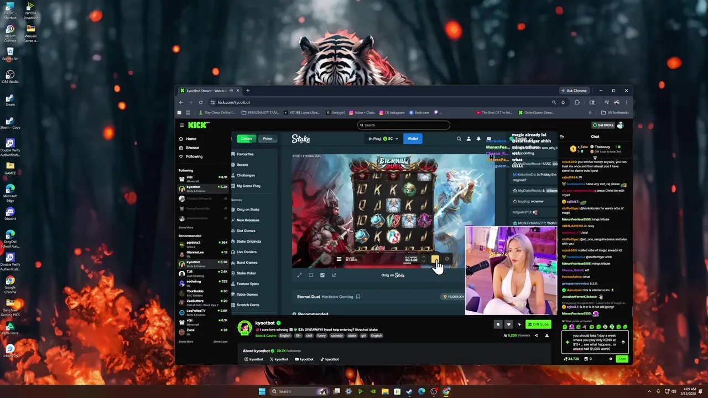Select recommended channel GiannieLee
Image resolution: width=708 pixels, height=398 pixels.
(203, 254)
